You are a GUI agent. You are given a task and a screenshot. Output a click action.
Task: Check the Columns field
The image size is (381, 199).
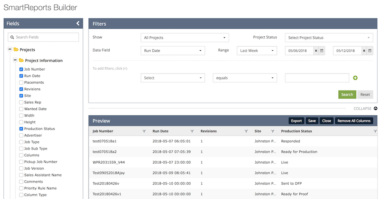(21, 155)
